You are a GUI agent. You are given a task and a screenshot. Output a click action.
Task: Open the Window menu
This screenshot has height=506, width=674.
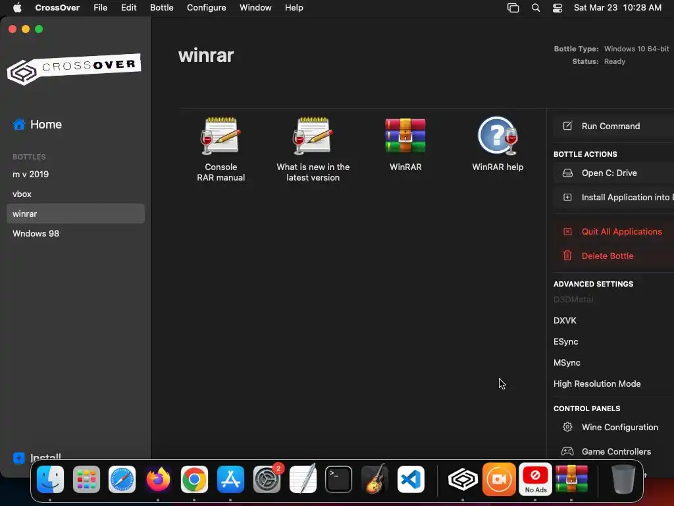point(255,8)
